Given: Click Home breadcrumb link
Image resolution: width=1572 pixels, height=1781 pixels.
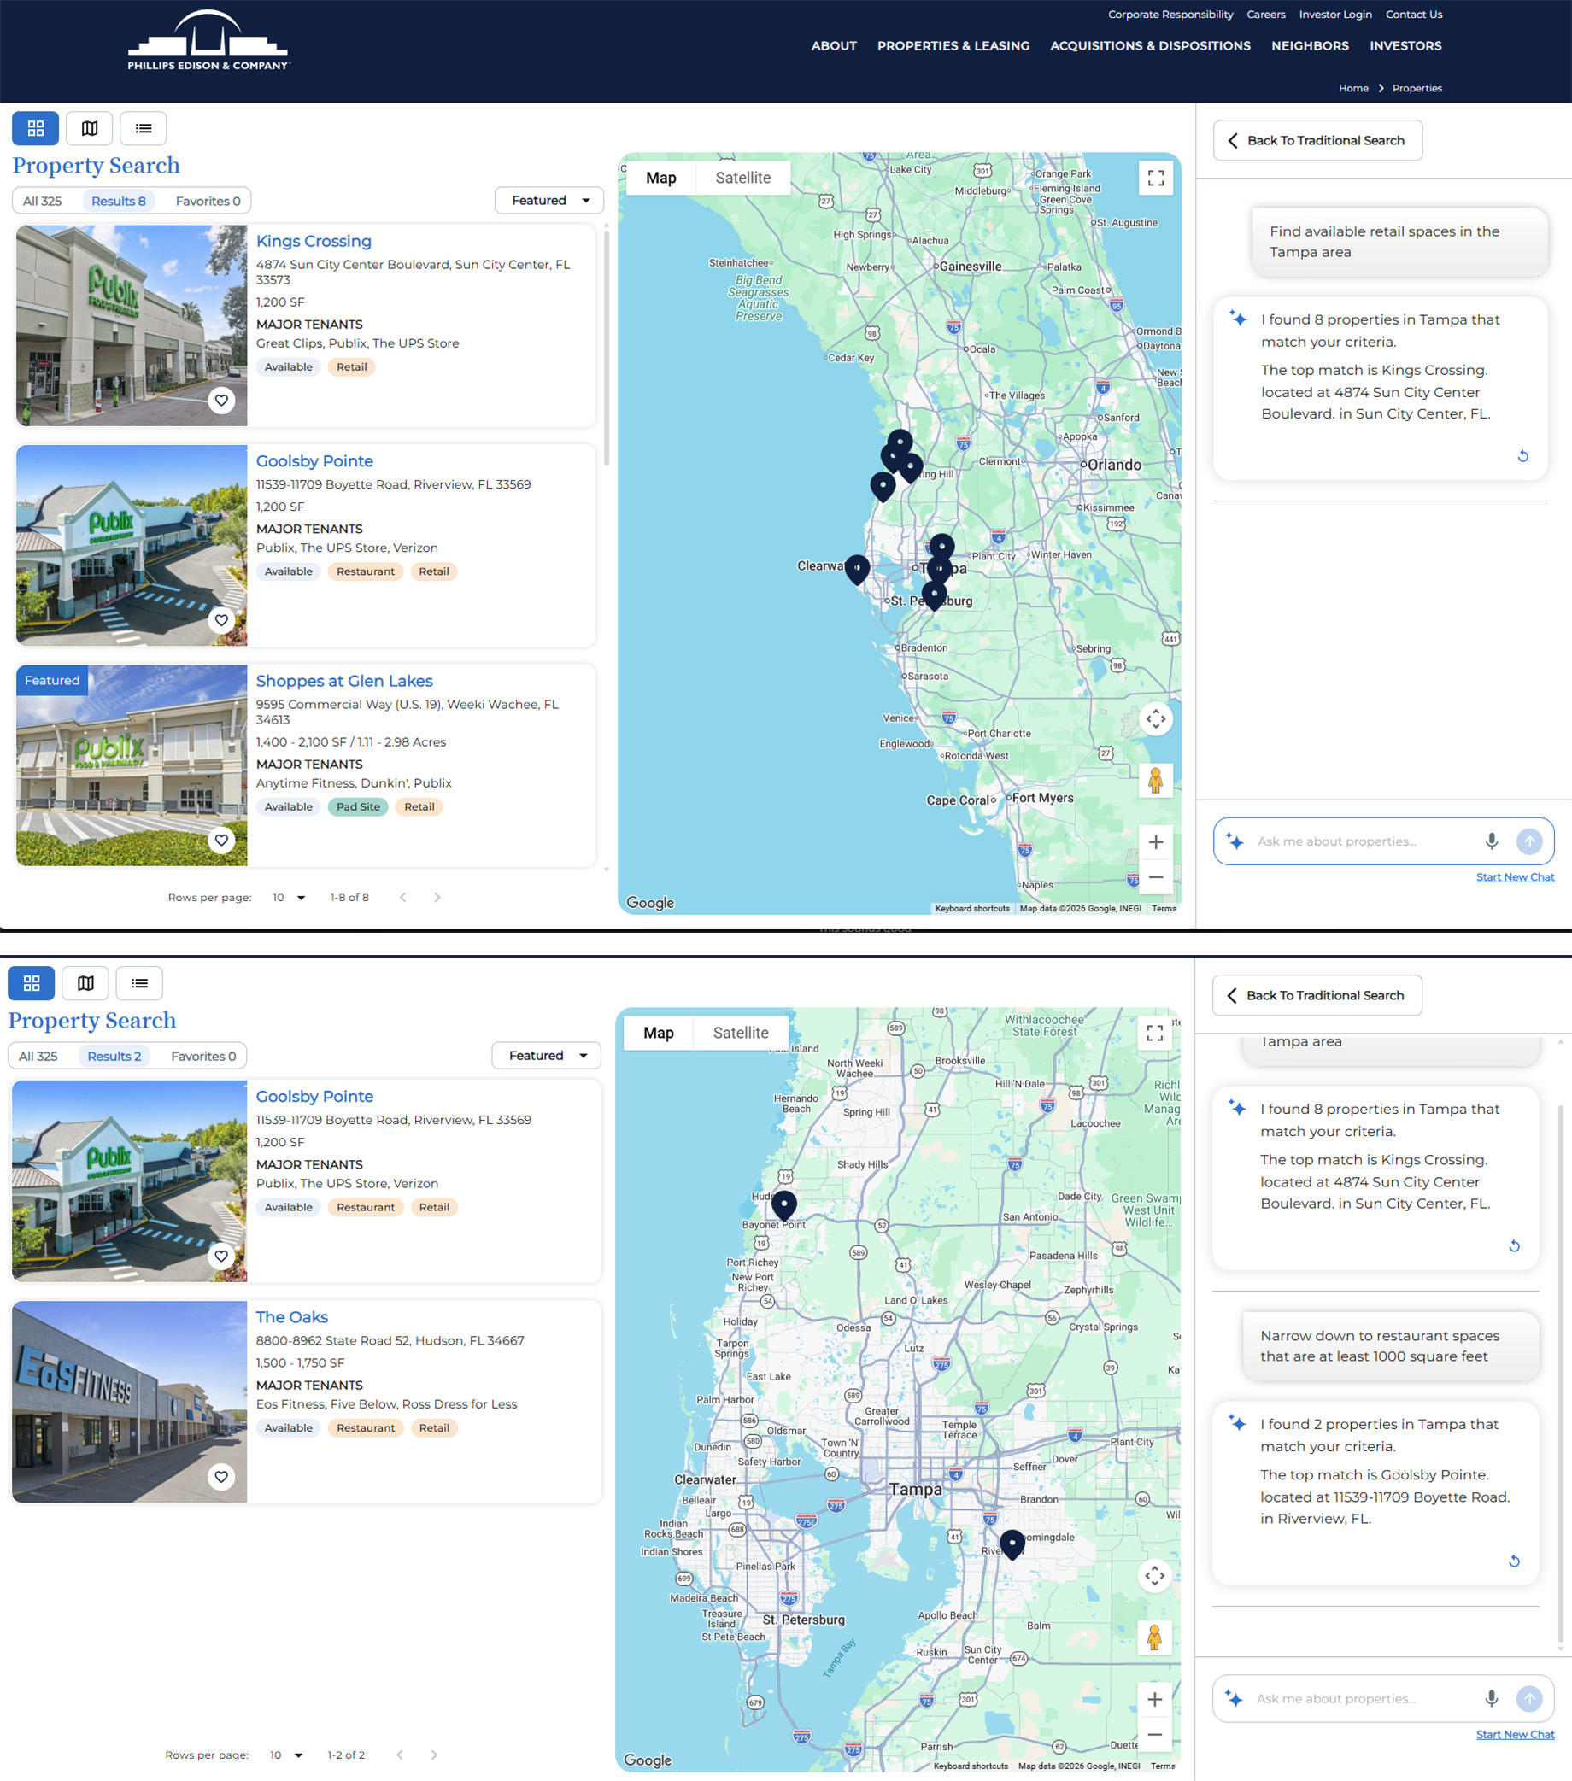Looking at the screenshot, I should [1353, 88].
